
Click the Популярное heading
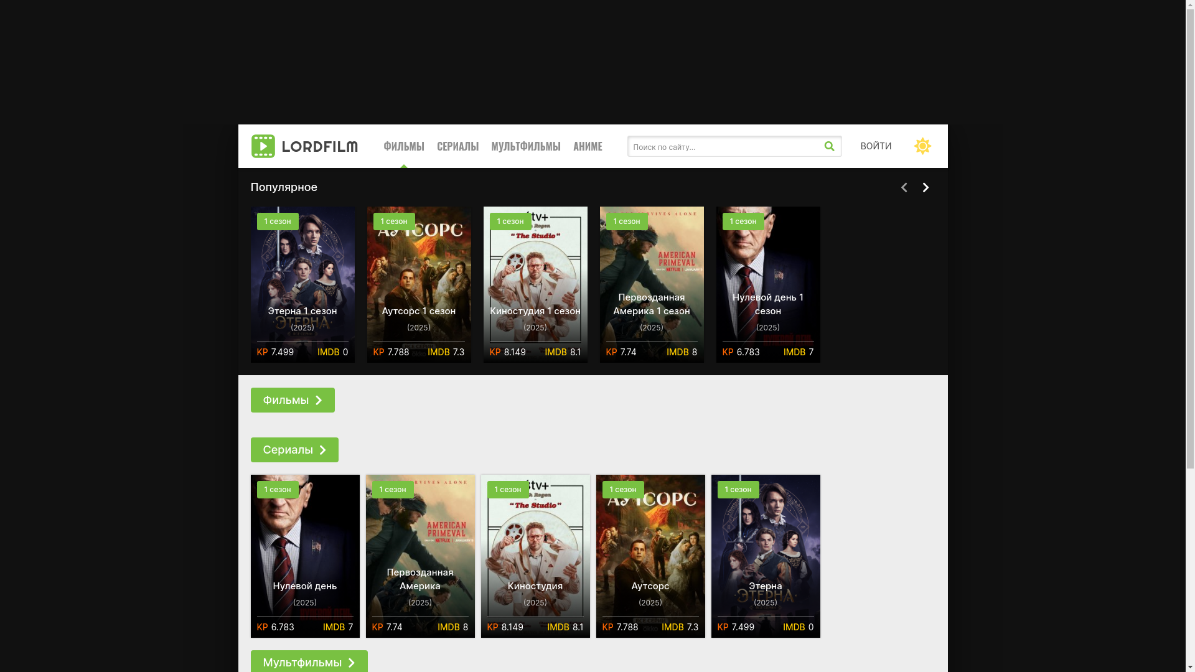[x=284, y=187]
